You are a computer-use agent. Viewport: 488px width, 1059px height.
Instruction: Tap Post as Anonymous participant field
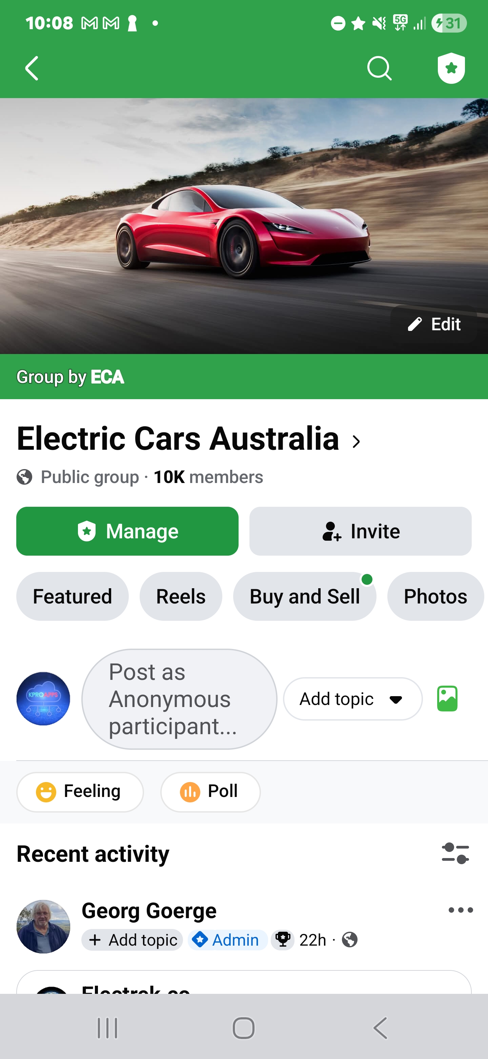(179, 699)
